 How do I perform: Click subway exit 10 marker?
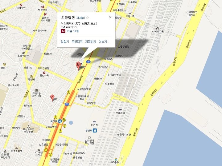point(64,120)
